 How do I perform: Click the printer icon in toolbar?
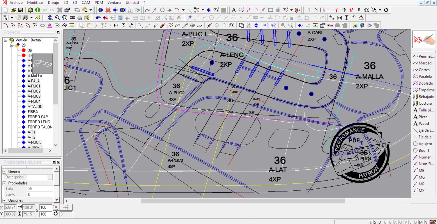point(80,18)
